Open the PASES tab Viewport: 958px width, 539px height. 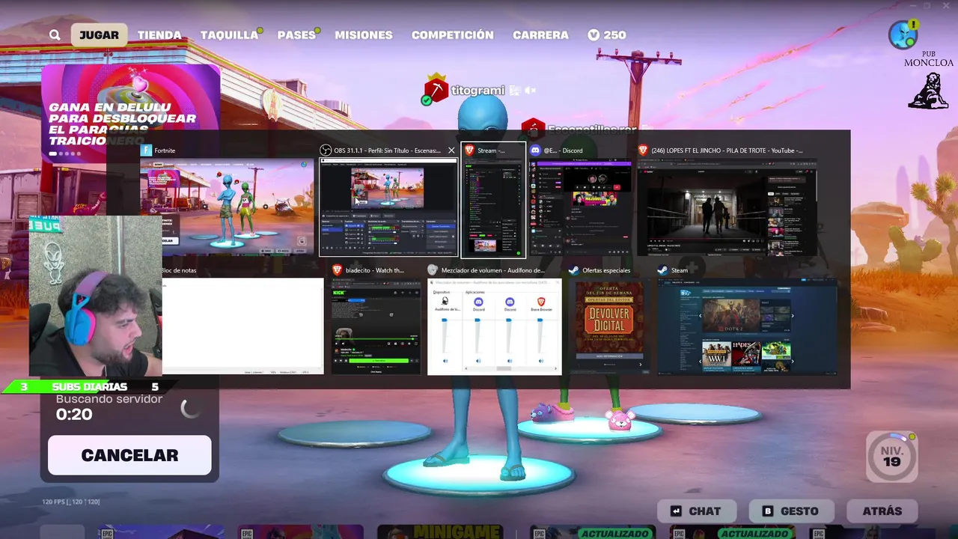296,35
